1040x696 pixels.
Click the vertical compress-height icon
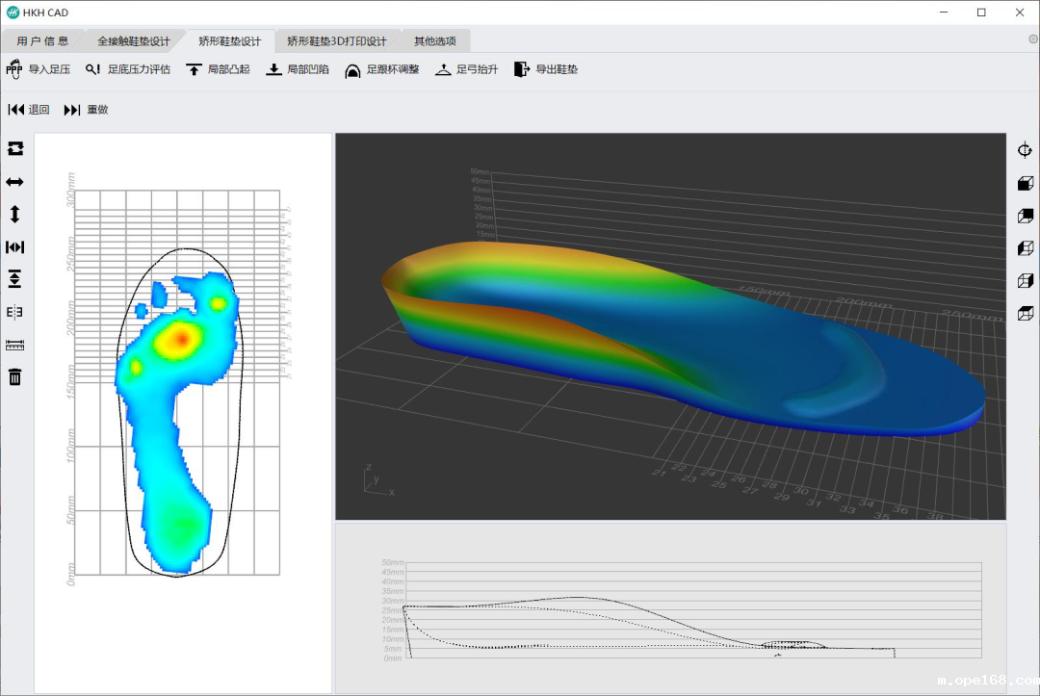tap(14, 279)
